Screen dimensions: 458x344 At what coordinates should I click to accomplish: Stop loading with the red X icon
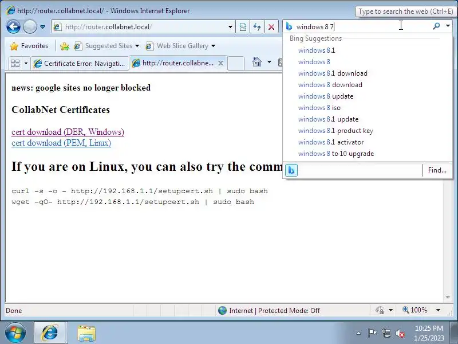coord(271,27)
